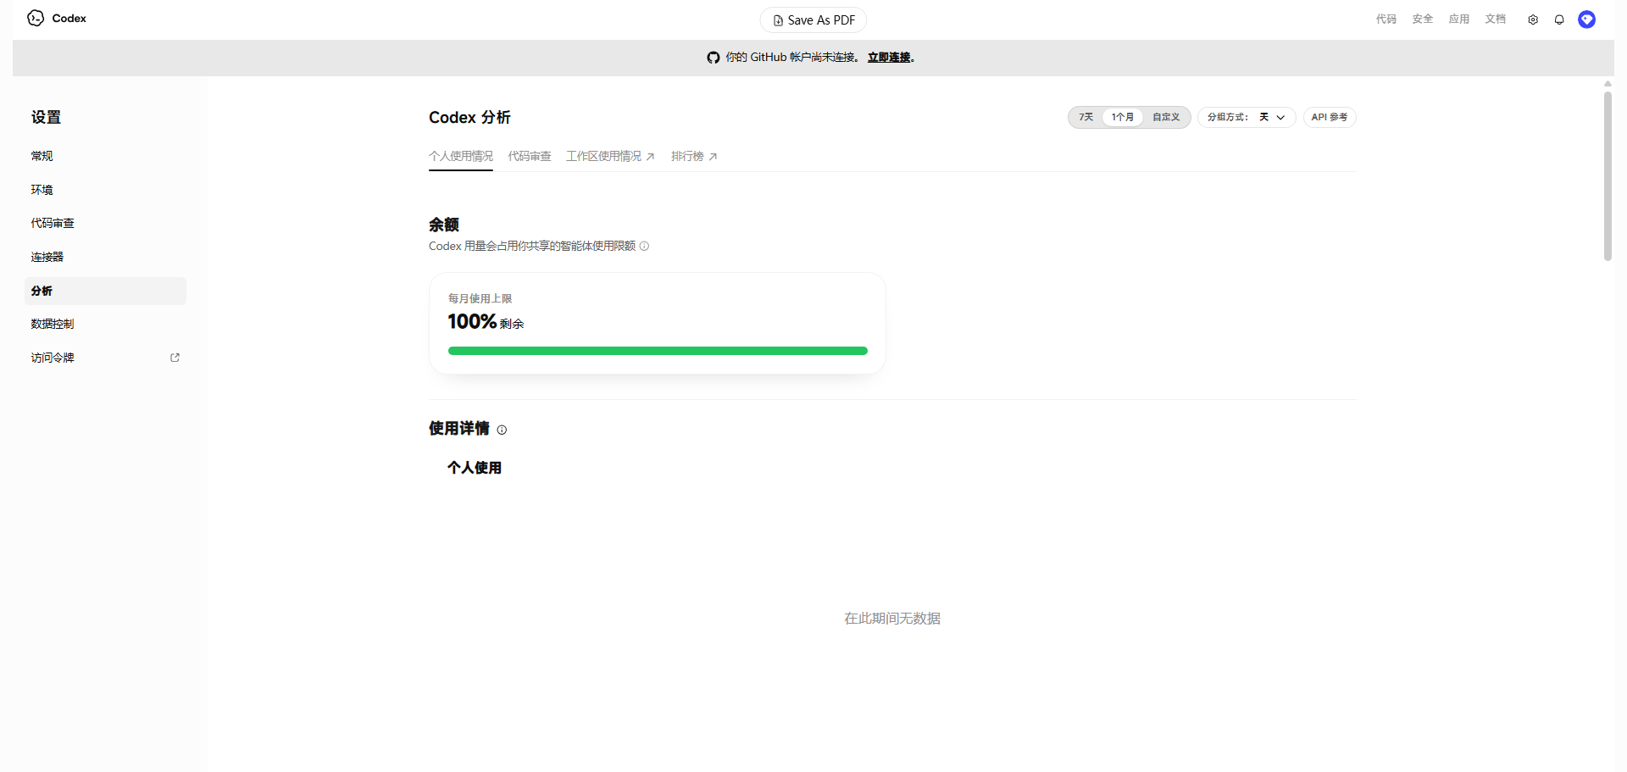Click the external link icon next to 访问令牌
This screenshot has width=1627, height=772.
(x=175, y=358)
